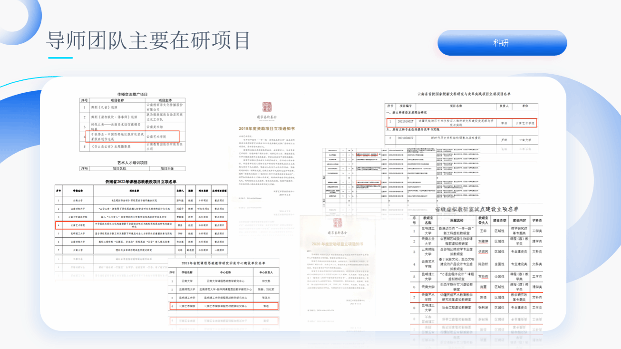Select the 艺术人才培训项目 table heading
Screen dimensions: 621x349
tap(132, 163)
